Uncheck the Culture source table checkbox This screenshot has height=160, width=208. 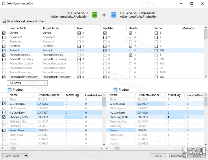4,33
